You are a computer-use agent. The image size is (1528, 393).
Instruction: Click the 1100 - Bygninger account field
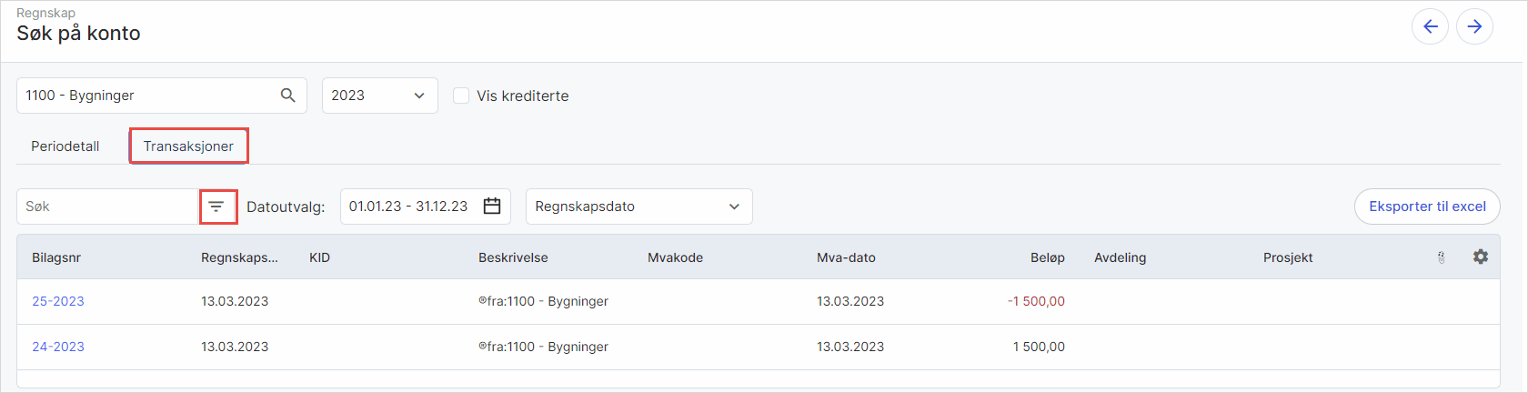pyautogui.click(x=146, y=96)
